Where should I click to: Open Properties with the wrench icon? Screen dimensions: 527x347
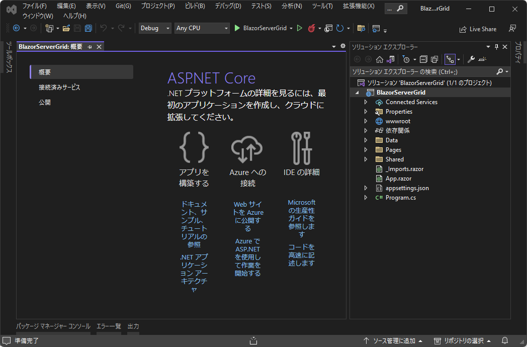click(x=471, y=59)
